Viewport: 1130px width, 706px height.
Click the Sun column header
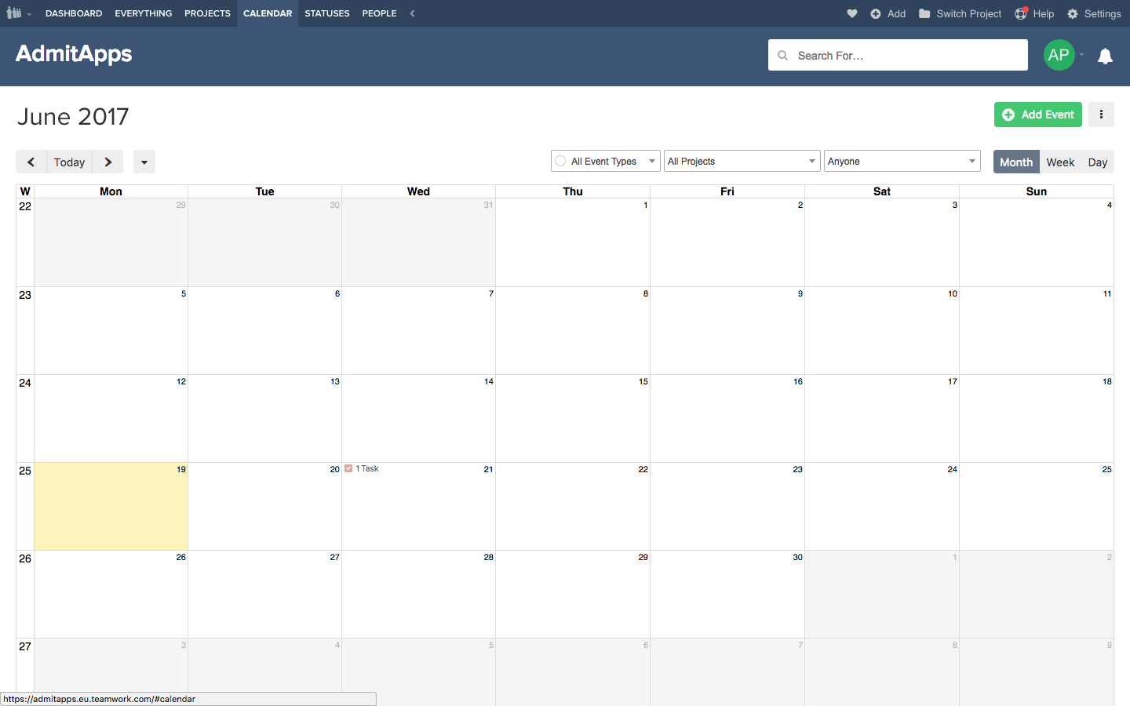pos(1037,191)
